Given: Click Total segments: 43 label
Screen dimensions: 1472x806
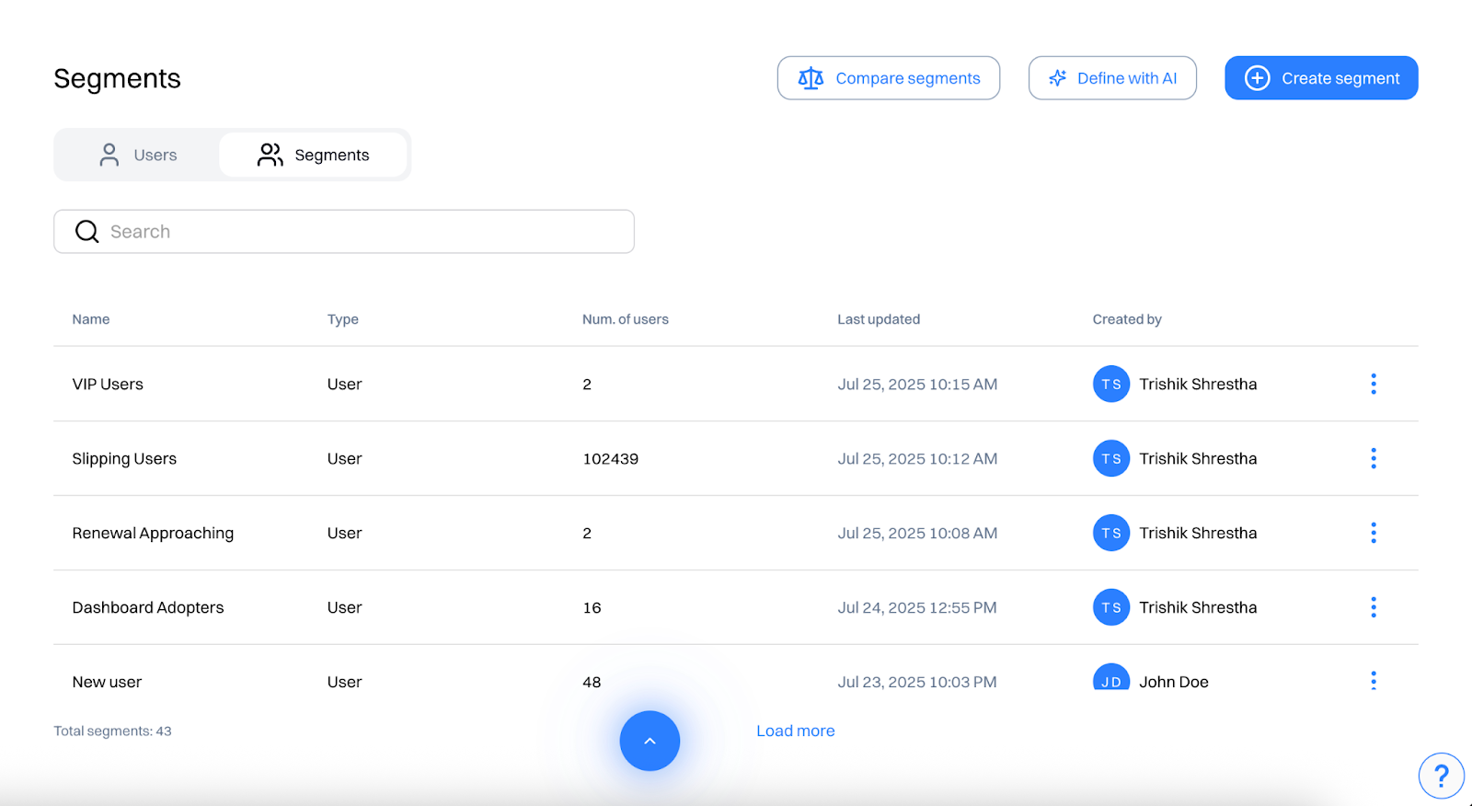Looking at the screenshot, I should [112, 731].
